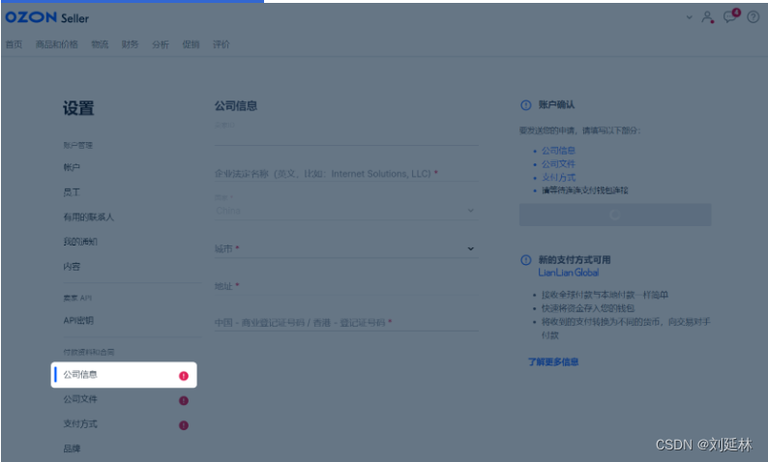The image size is (768, 462).
Task: Follow the 支付方式 link in 账户确认
Action: [x=558, y=177]
